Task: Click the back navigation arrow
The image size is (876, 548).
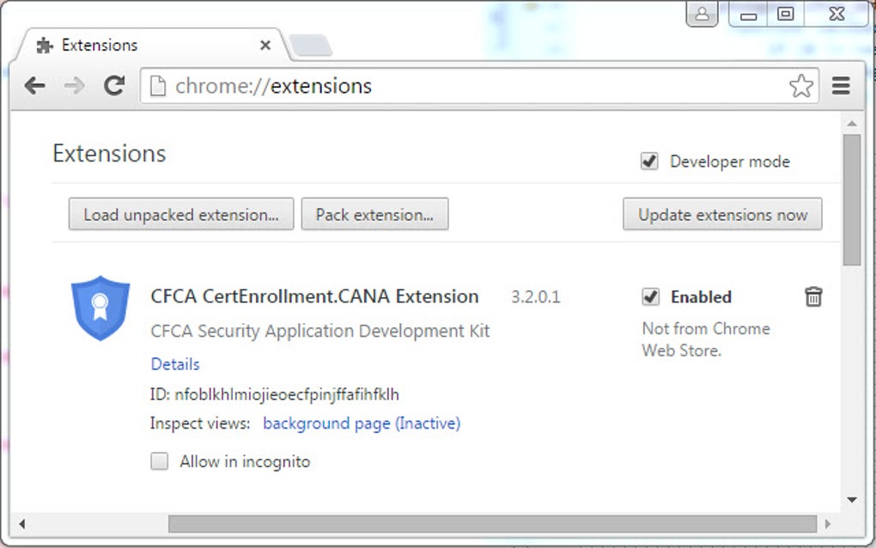Action: click(34, 86)
